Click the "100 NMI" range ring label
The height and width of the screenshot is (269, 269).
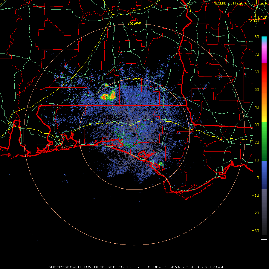point(134,24)
